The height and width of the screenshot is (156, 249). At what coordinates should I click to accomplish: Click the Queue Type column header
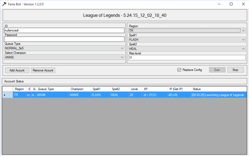(53, 89)
